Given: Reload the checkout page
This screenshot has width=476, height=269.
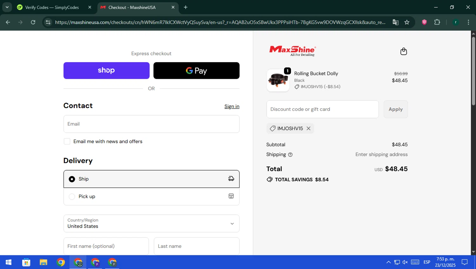Looking at the screenshot, I should tap(33, 22).
